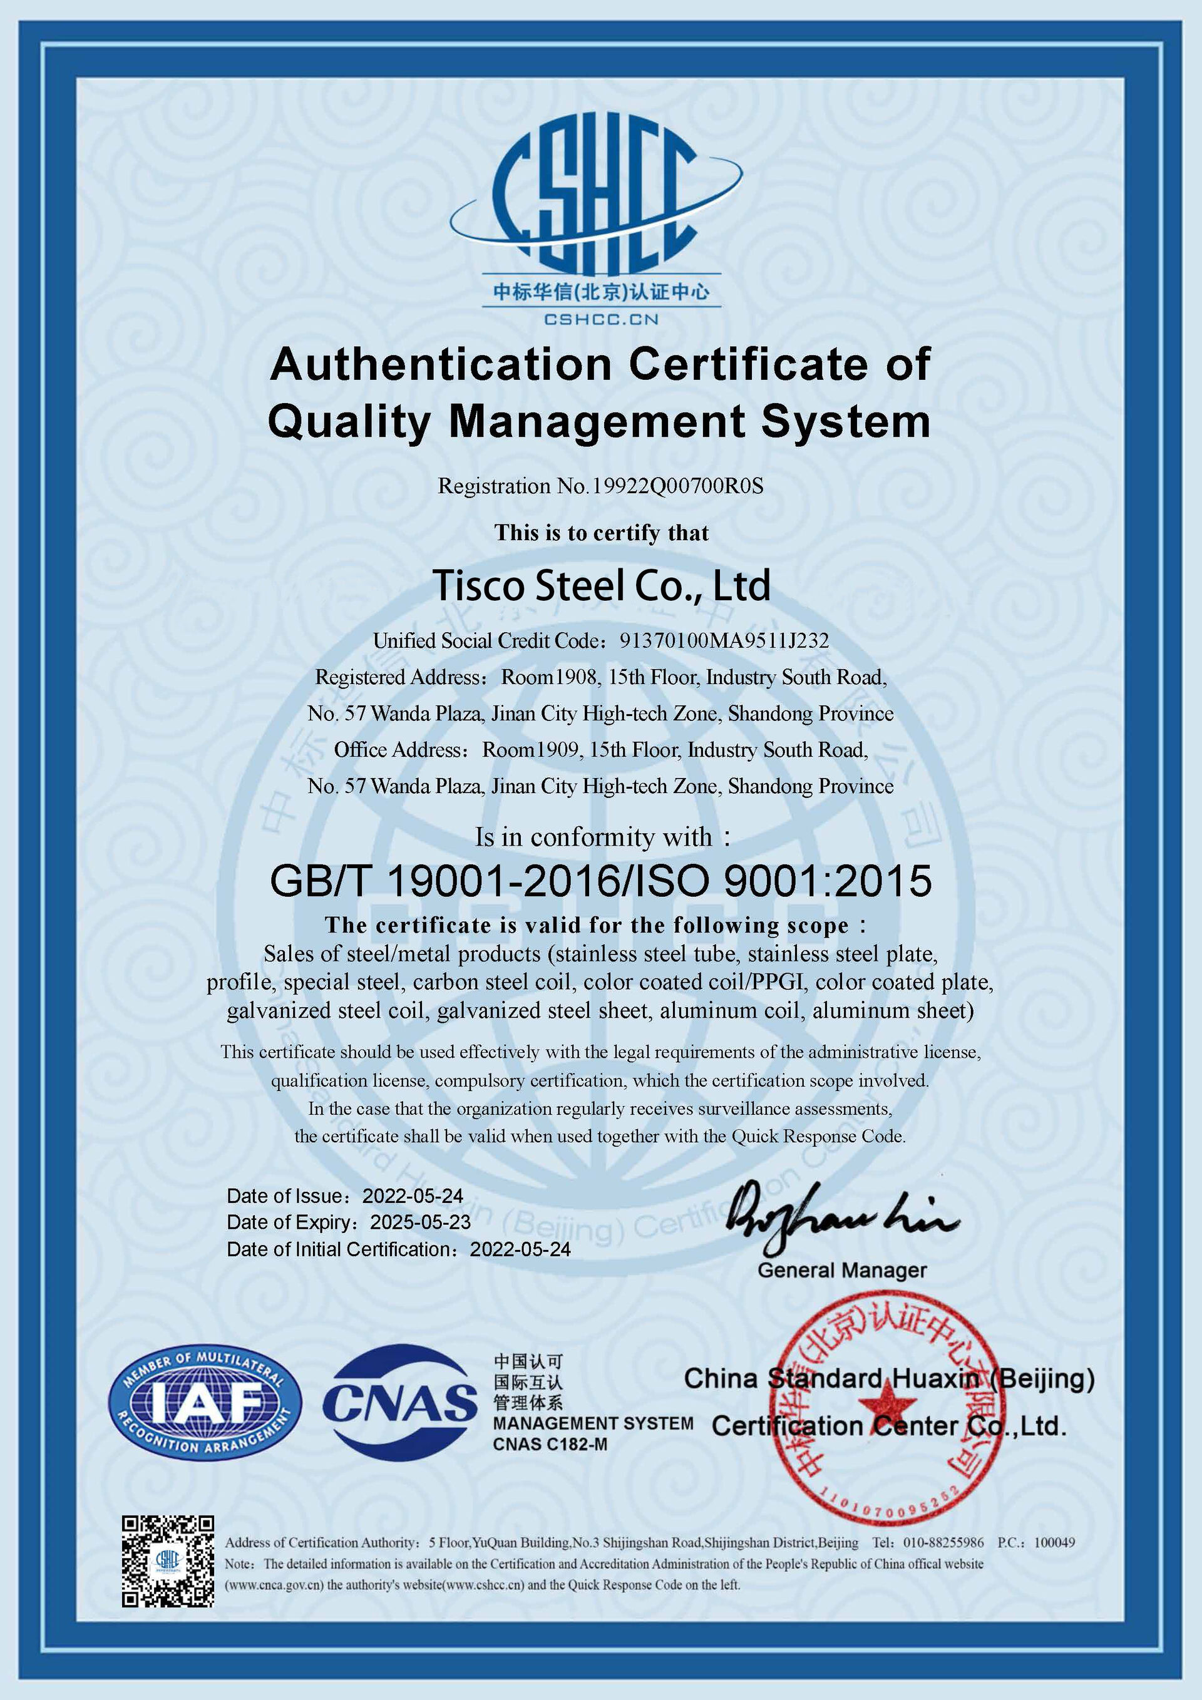Click Tel: 010-88255986
Viewport: 1202px width, 1700px height.
(928, 1543)
